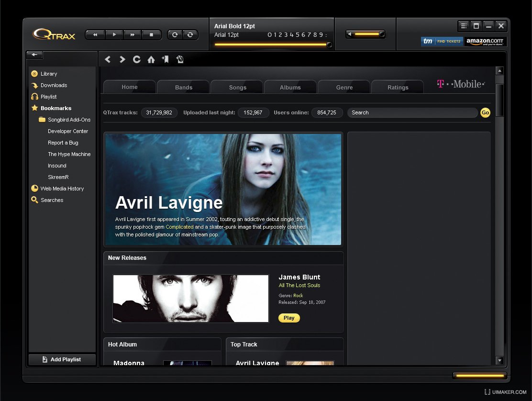532x401 pixels.
Task: Click the fast-forward (next track) button
Action: 133,35
